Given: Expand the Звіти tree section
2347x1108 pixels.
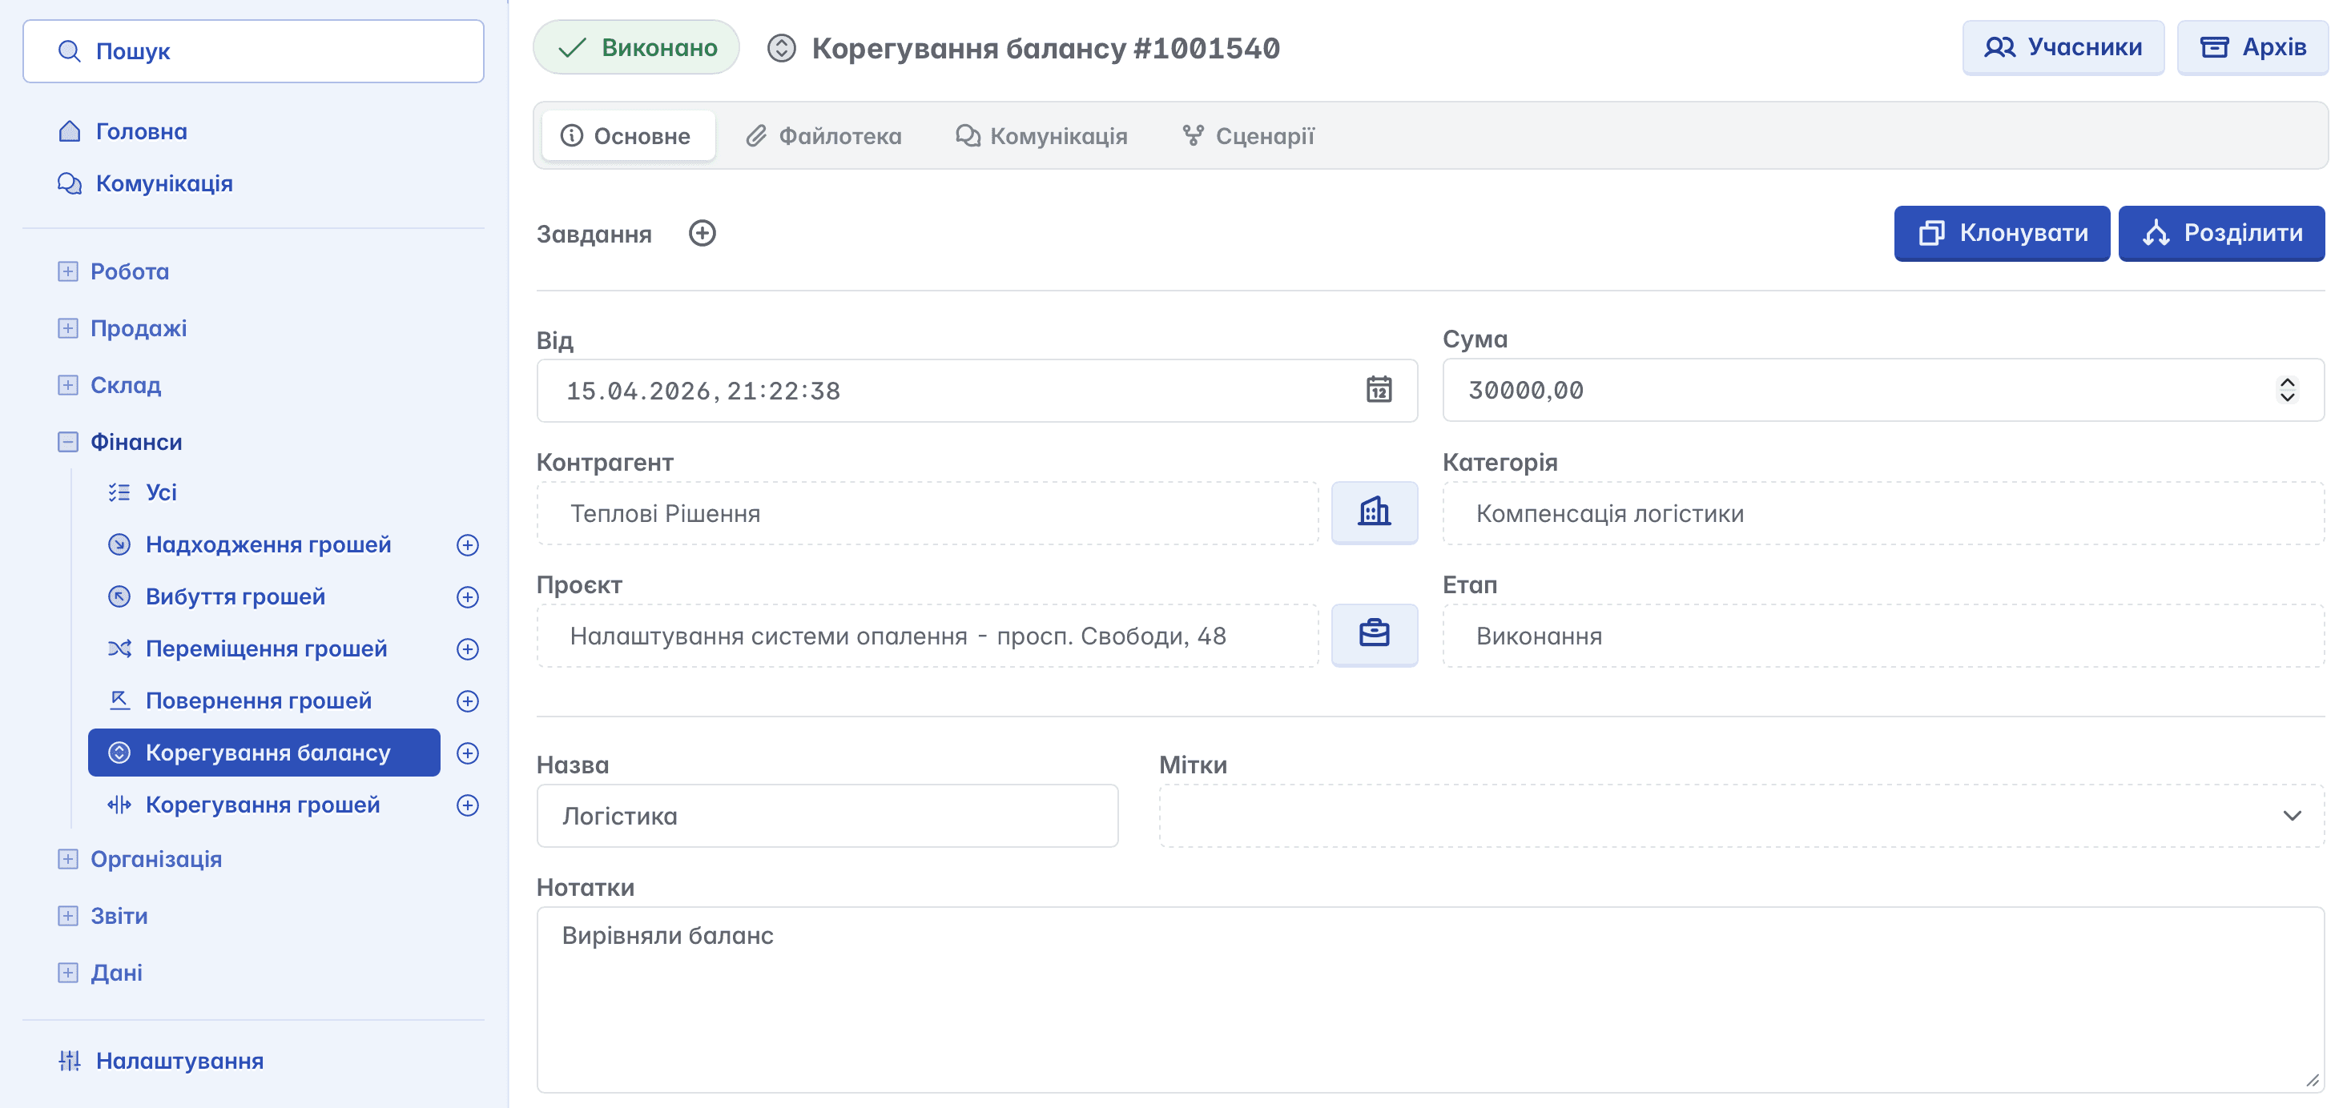Looking at the screenshot, I should [x=67, y=916].
